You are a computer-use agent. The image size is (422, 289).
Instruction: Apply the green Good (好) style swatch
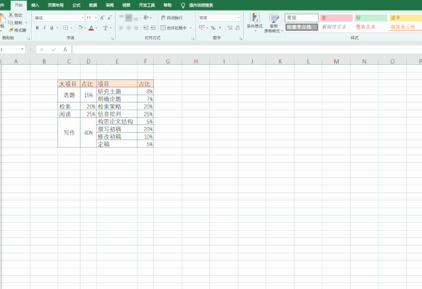click(369, 18)
